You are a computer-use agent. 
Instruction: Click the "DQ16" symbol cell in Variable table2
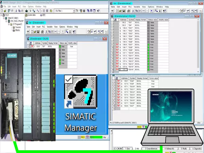point(131,70)
